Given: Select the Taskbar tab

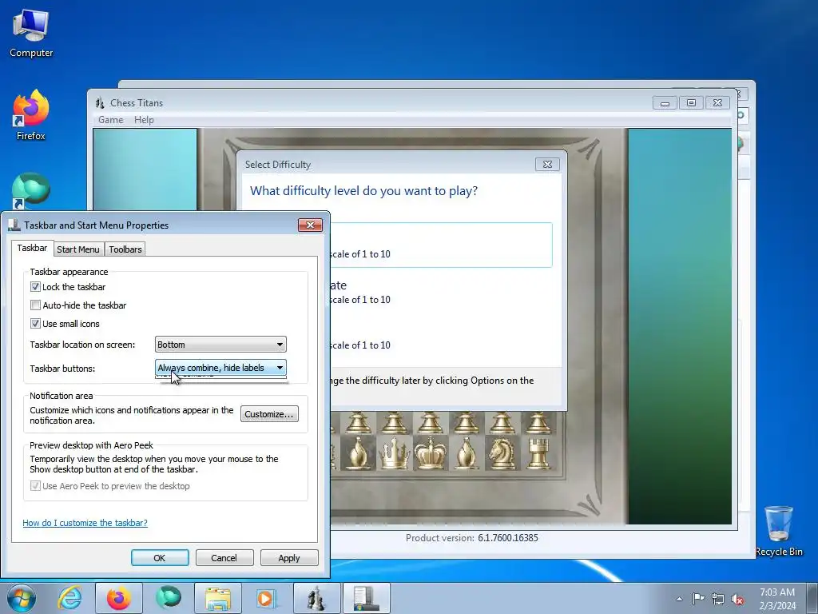Looking at the screenshot, I should tap(32, 248).
